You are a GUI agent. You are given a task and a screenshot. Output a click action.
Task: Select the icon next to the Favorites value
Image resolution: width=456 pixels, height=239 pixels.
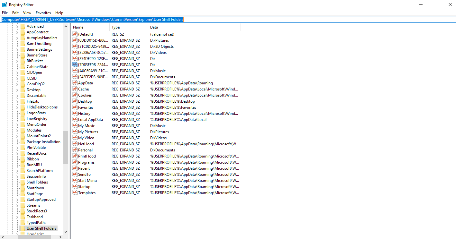tap(75, 107)
